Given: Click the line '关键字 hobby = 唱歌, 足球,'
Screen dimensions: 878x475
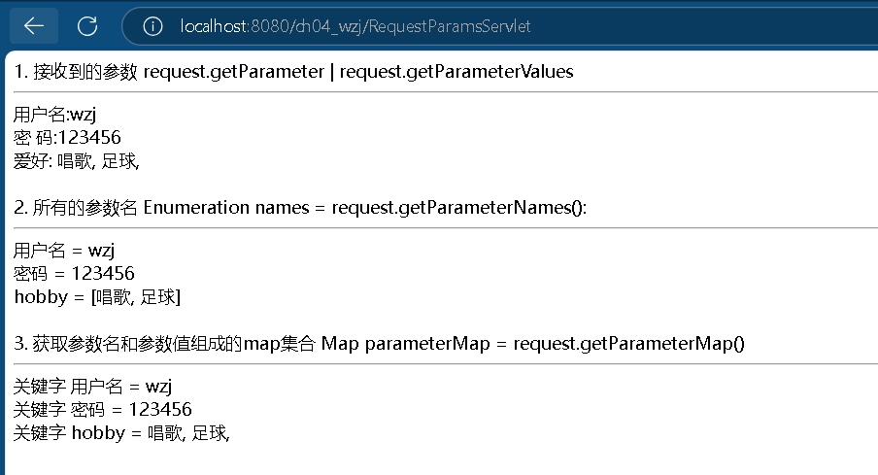Looking at the screenshot, I should point(121,433).
